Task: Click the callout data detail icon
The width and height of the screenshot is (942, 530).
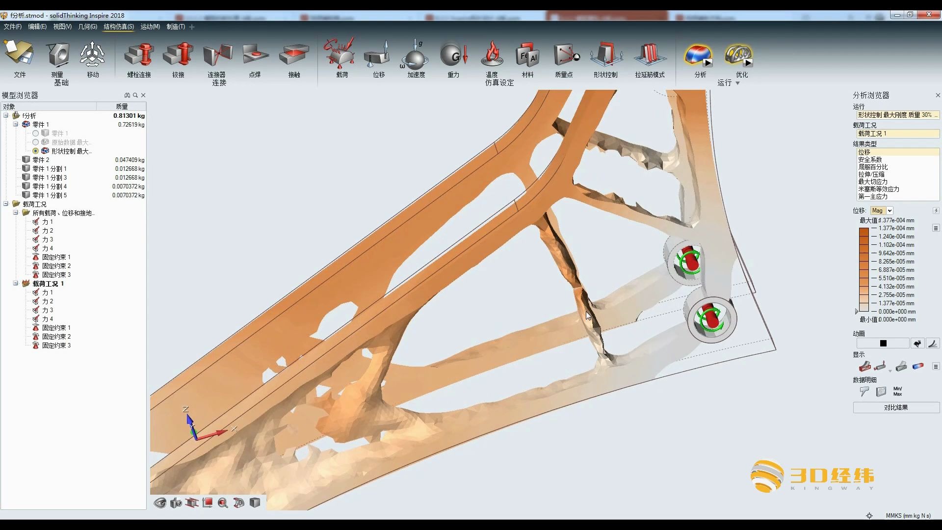Action: (864, 391)
